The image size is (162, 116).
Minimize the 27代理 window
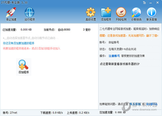(x=151, y=3)
